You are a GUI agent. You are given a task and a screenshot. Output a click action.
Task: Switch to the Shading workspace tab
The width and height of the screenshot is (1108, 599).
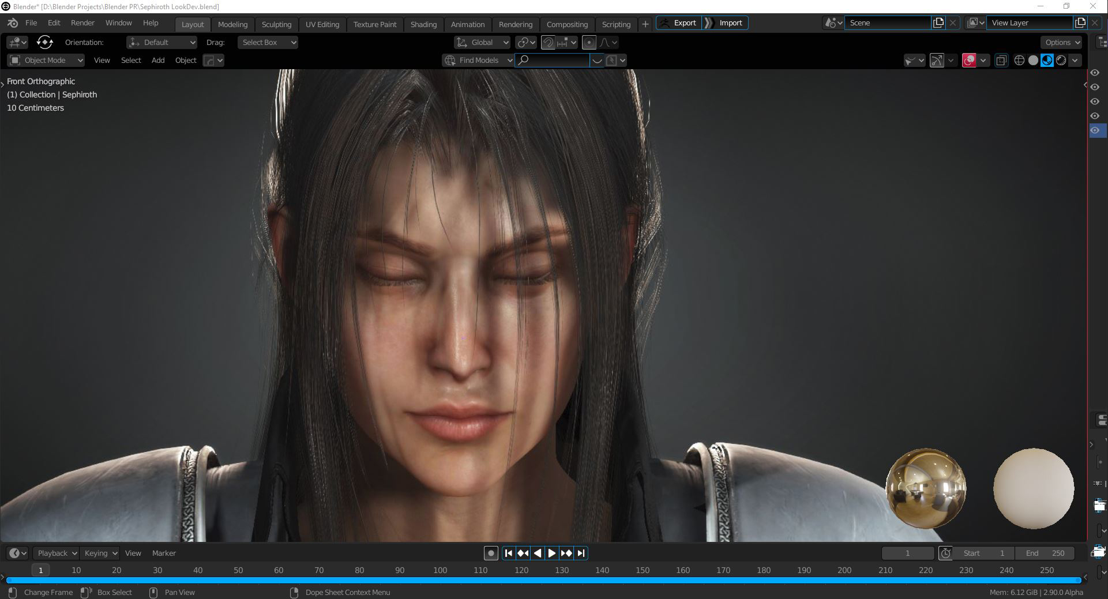tap(423, 24)
